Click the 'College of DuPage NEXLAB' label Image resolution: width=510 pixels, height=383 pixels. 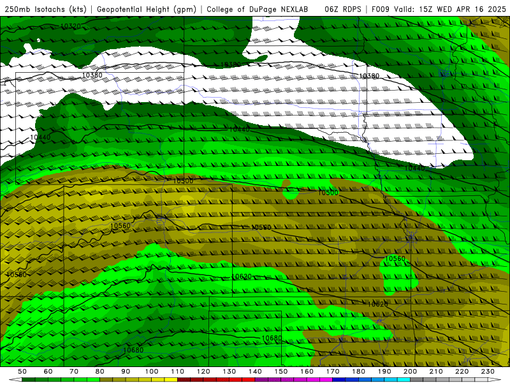[258, 10]
